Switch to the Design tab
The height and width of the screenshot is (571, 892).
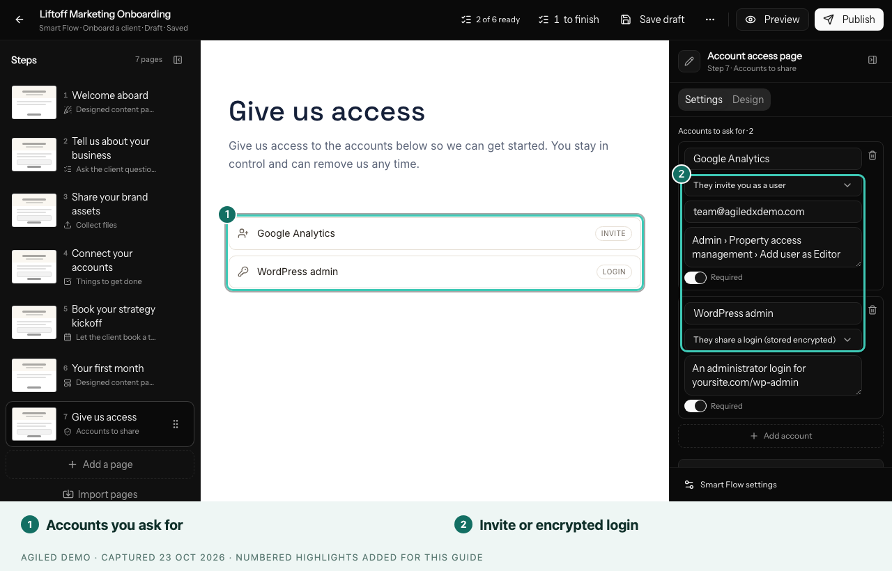748,100
